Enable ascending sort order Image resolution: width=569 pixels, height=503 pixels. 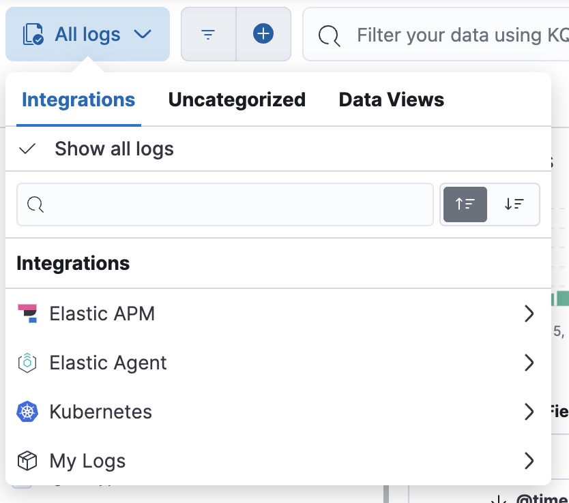click(465, 204)
